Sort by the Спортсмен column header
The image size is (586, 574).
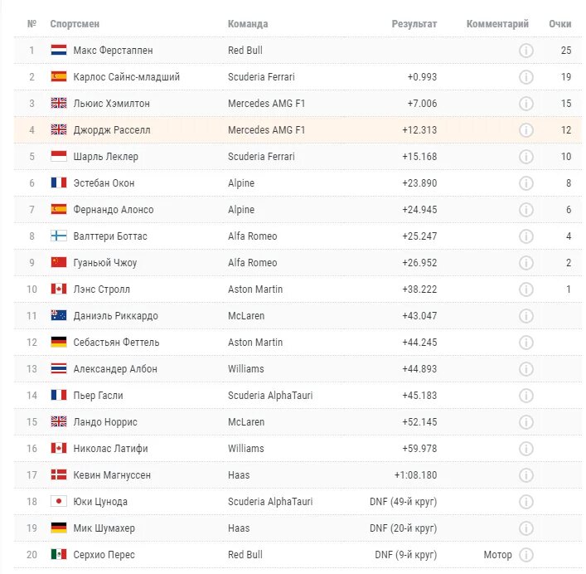[x=75, y=24]
